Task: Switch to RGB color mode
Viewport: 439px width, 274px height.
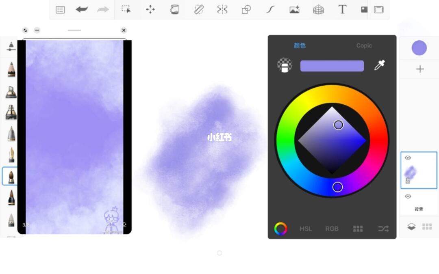Action: point(332,229)
